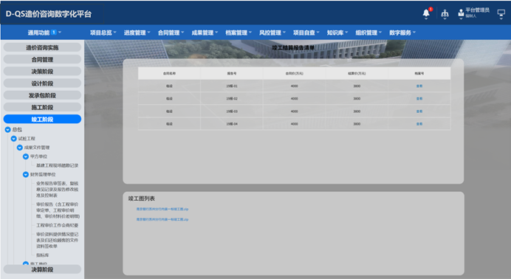Screen dimensions: 511x279
Task: Click the 结算价(万元) column header
Action: (357, 74)
